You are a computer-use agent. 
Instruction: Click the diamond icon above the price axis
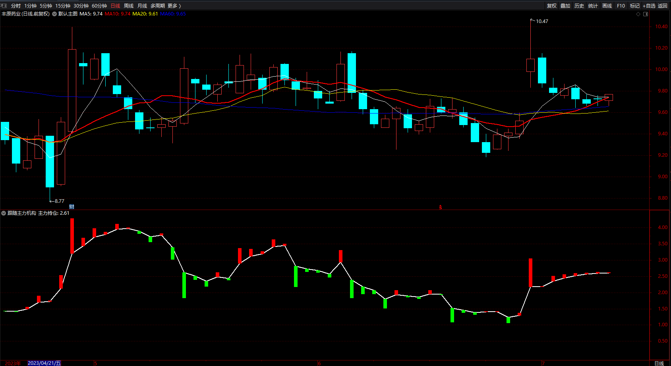pos(638,14)
